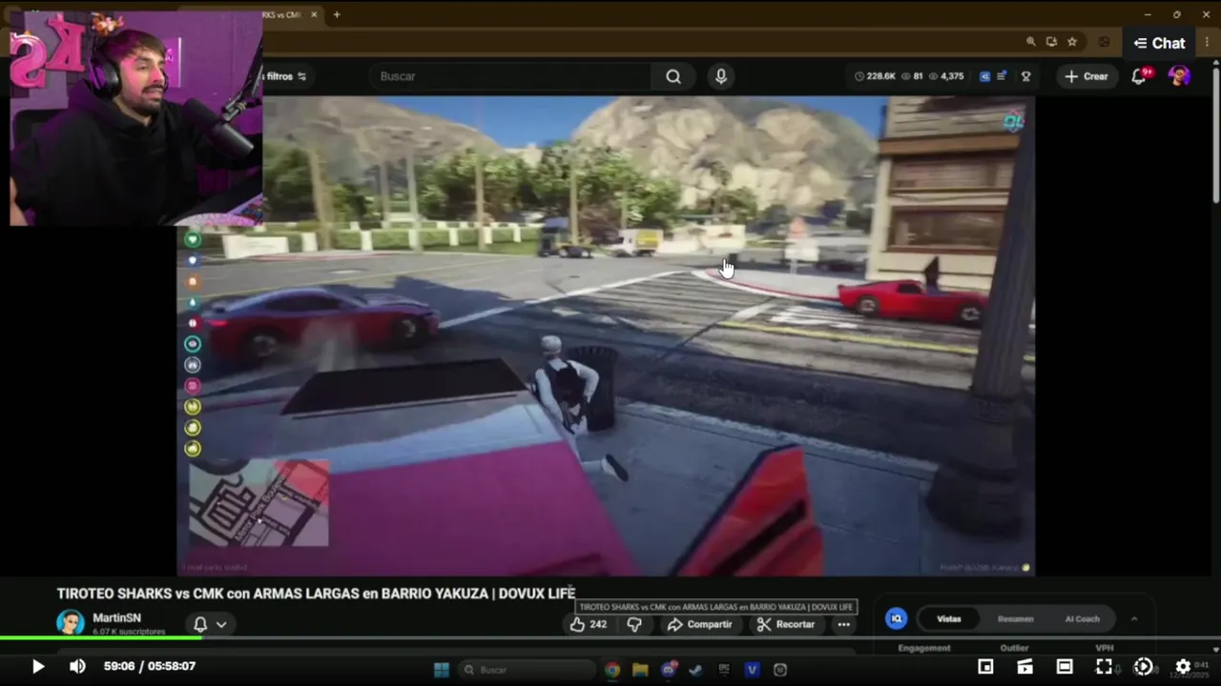
Task: Close the TIROTEO SHARKS vs CMK browser tab
Action: [314, 14]
